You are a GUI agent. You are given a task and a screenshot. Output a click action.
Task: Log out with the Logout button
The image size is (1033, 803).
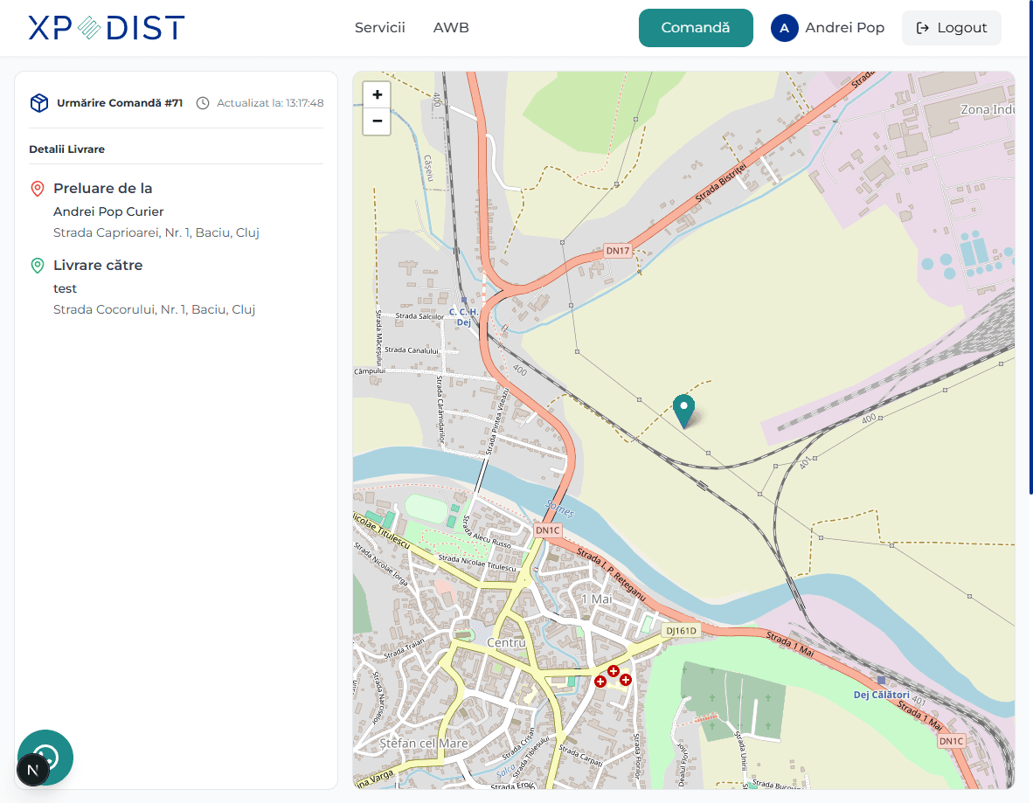pos(952,28)
